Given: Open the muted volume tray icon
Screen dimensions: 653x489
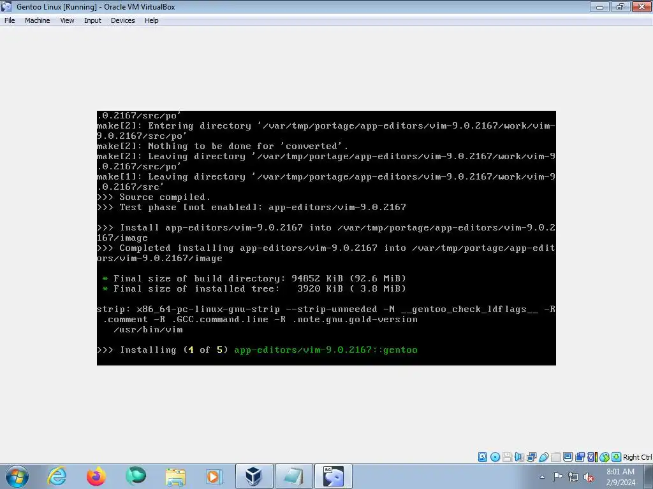Looking at the screenshot, I should coord(589,477).
